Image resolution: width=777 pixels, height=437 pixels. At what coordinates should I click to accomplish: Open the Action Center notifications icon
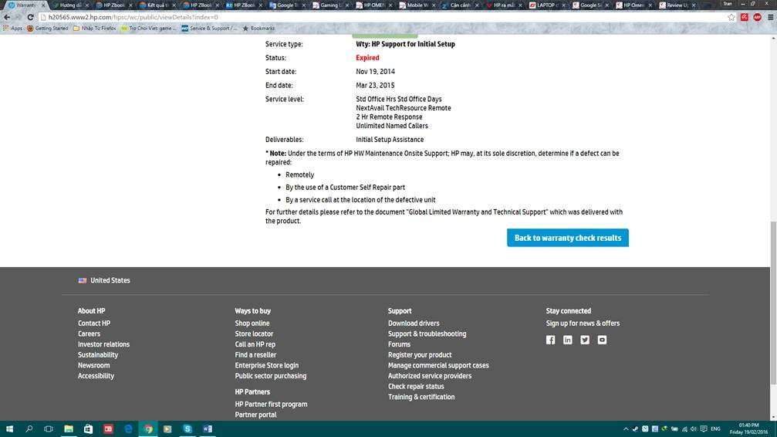(x=704, y=429)
